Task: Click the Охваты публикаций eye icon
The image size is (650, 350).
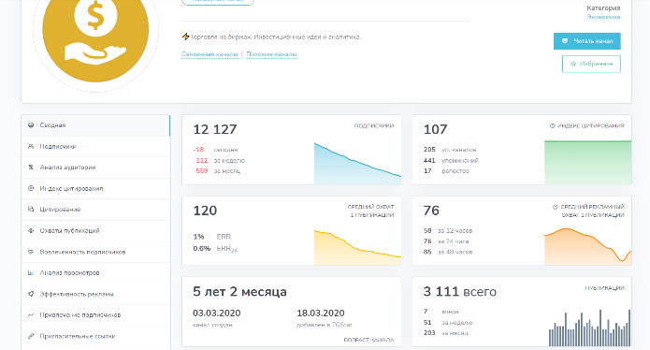Action: pyautogui.click(x=31, y=230)
